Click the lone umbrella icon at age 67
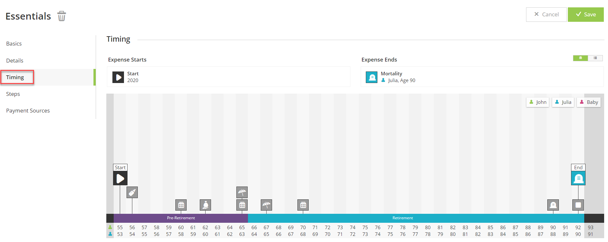 point(266,205)
